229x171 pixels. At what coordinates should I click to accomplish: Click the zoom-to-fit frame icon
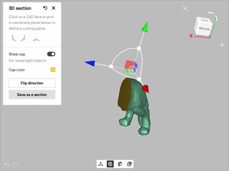tap(185, 8)
